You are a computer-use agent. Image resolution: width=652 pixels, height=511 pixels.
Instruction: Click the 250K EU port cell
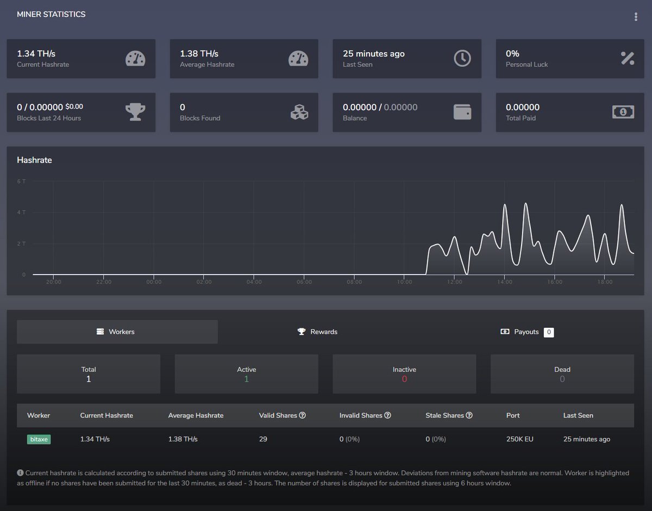519,439
